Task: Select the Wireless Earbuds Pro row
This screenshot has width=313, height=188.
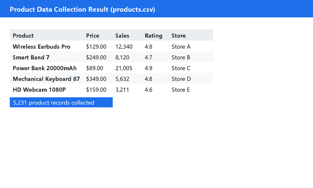Action: [112, 46]
